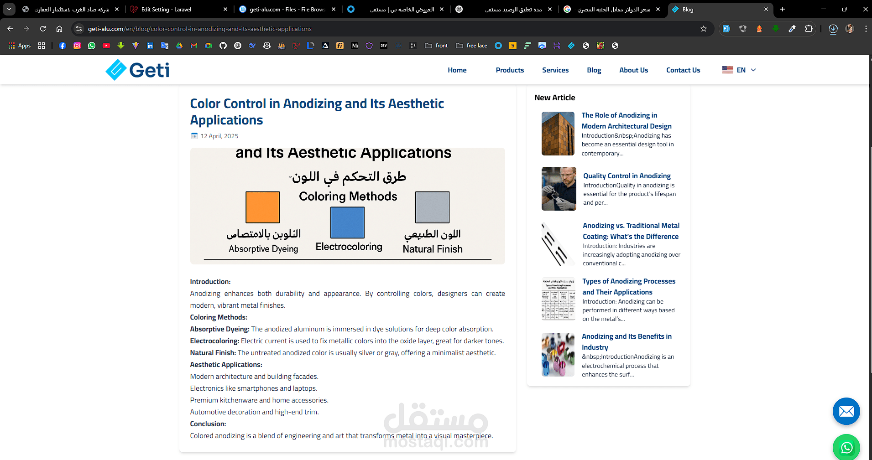Open the Fiverr 'fi' bookmark
Viewport: 872px width, 460px height.
(x=340, y=46)
